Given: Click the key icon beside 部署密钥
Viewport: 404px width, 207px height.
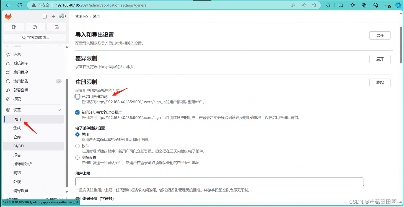Looking at the screenshot, I should click(8, 90).
